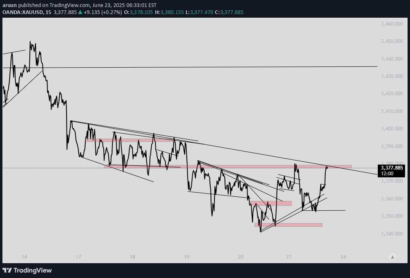Click date label 24 on time axis

pyautogui.click(x=343, y=257)
